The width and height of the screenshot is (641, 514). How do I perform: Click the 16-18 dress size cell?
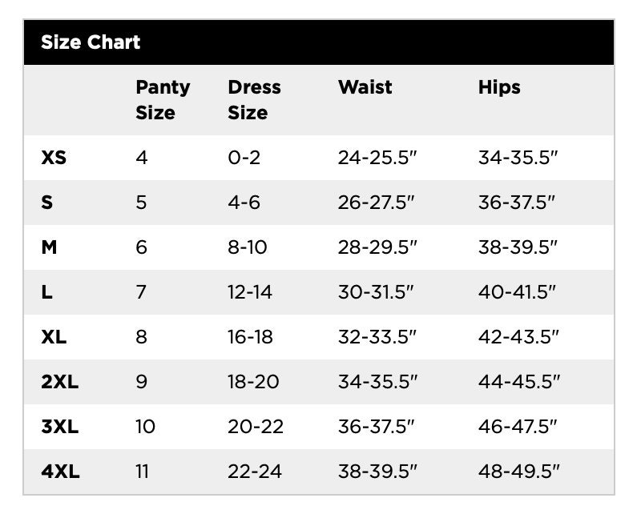click(x=250, y=337)
